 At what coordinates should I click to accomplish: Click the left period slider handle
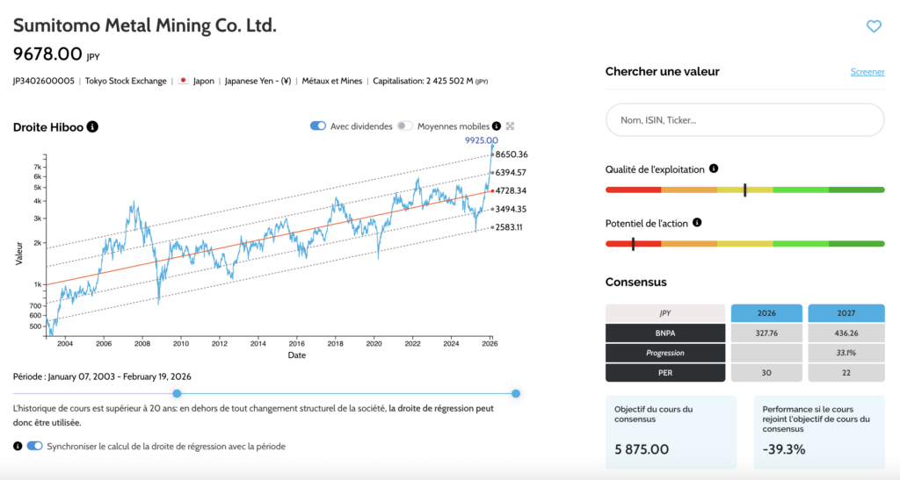177,393
